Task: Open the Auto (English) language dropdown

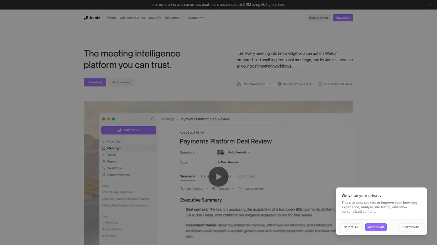Action: (x=194, y=189)
